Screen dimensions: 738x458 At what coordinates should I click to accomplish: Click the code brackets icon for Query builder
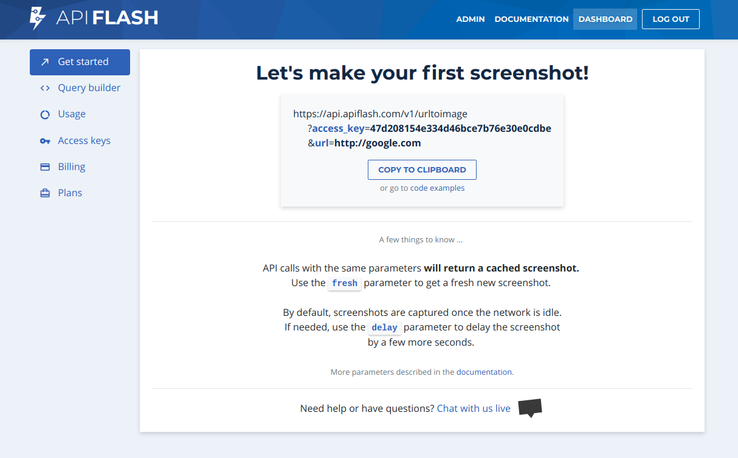click(45, 88)
